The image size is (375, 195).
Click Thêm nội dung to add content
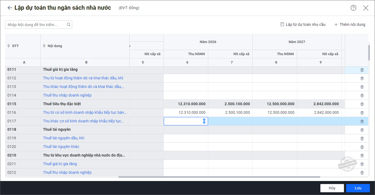click(x=350, y=24)
